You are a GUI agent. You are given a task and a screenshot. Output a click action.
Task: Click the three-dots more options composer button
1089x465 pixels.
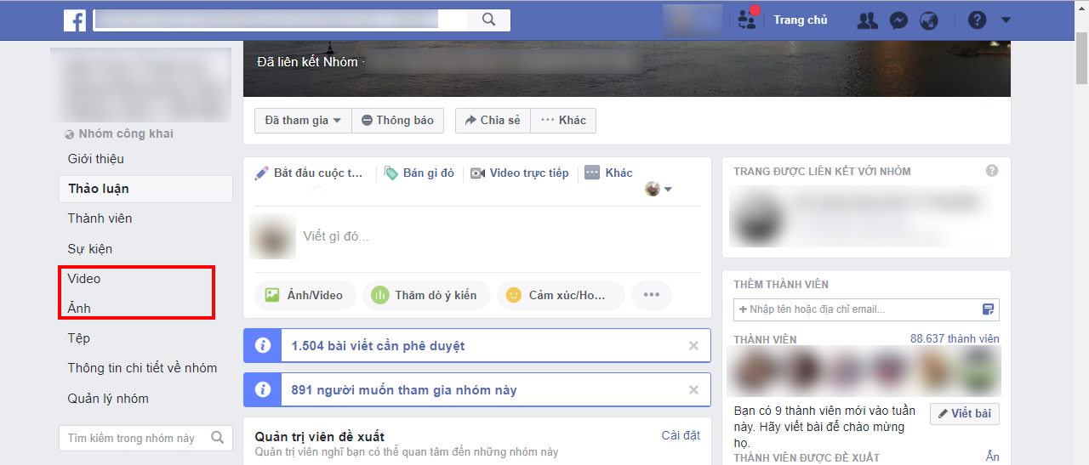click(652, 295)
